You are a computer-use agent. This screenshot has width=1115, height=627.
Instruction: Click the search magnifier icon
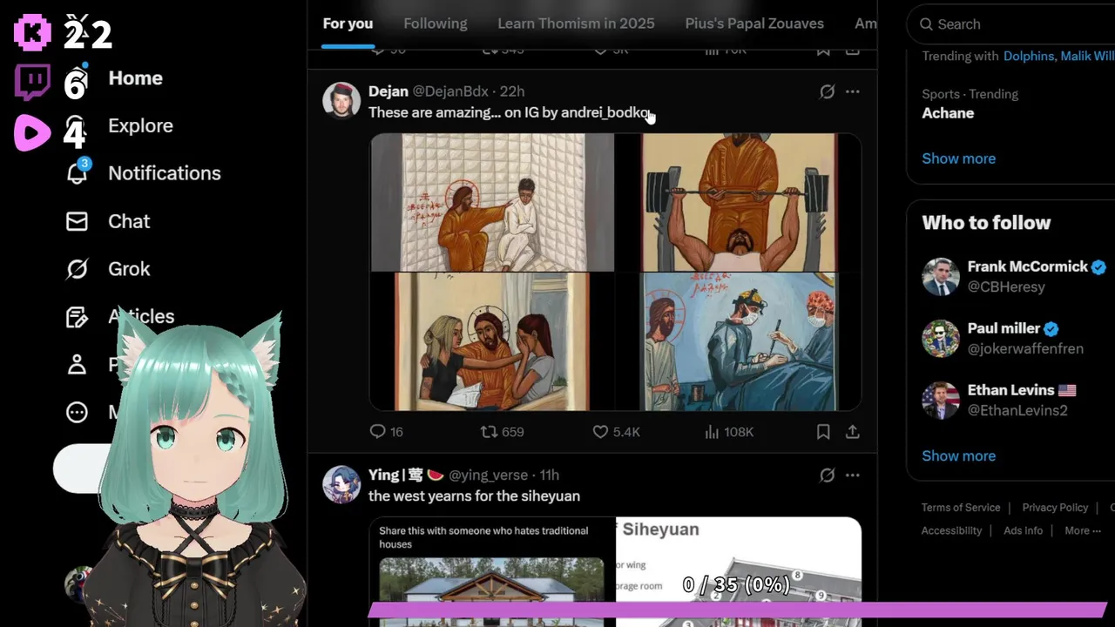click(x=926, y=24)
